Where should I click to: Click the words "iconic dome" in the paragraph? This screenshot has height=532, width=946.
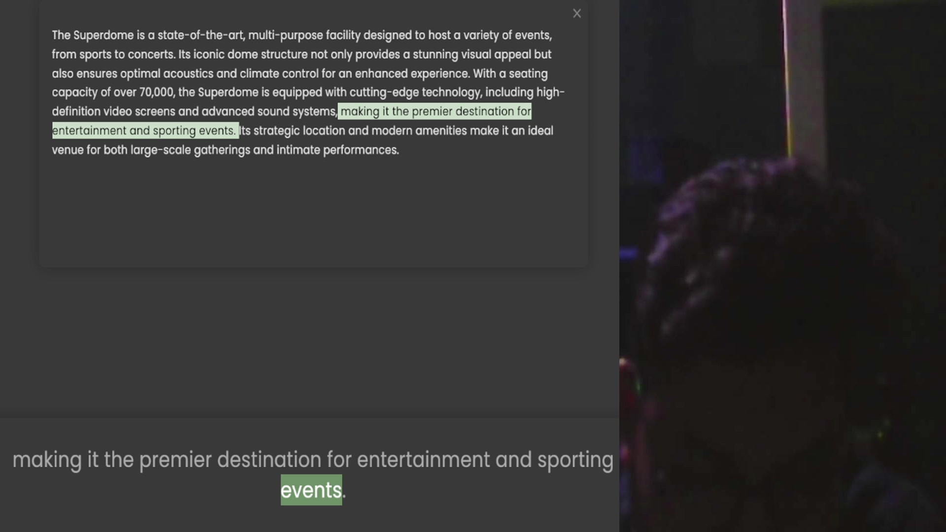pos(225,55)
